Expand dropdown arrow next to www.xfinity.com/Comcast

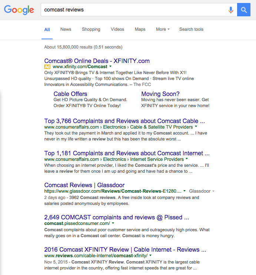point(110,66)
